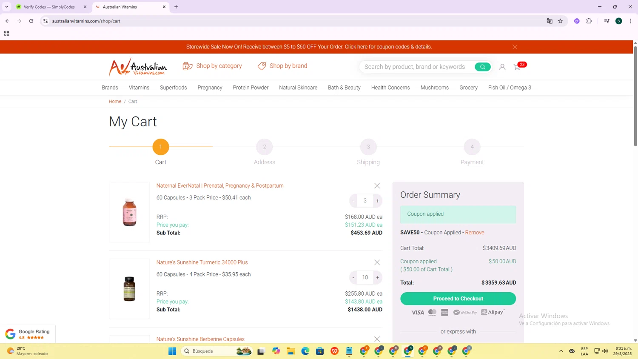Screen dimensions: 638x359
Task: Close the Australian Vitamins browser tab
Action: coord(164,7)
